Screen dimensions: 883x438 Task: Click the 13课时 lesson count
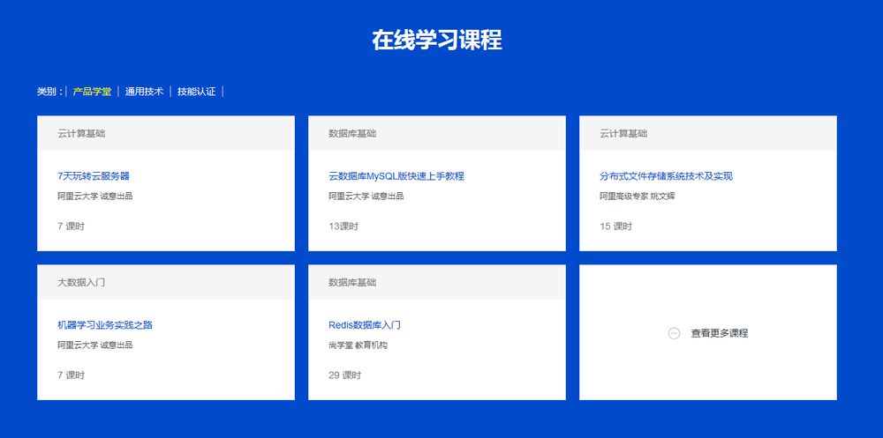[343, 226]
